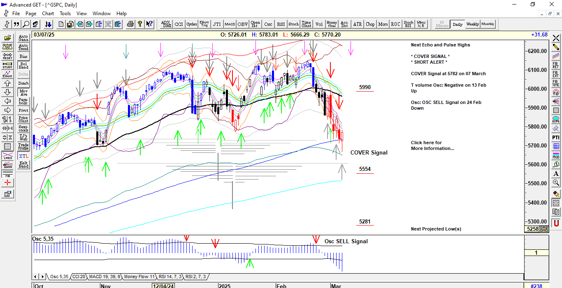Select the MOB tool in right toolbar
The height and width of the screenshot is (288, 562).
(x=556, y=155)
